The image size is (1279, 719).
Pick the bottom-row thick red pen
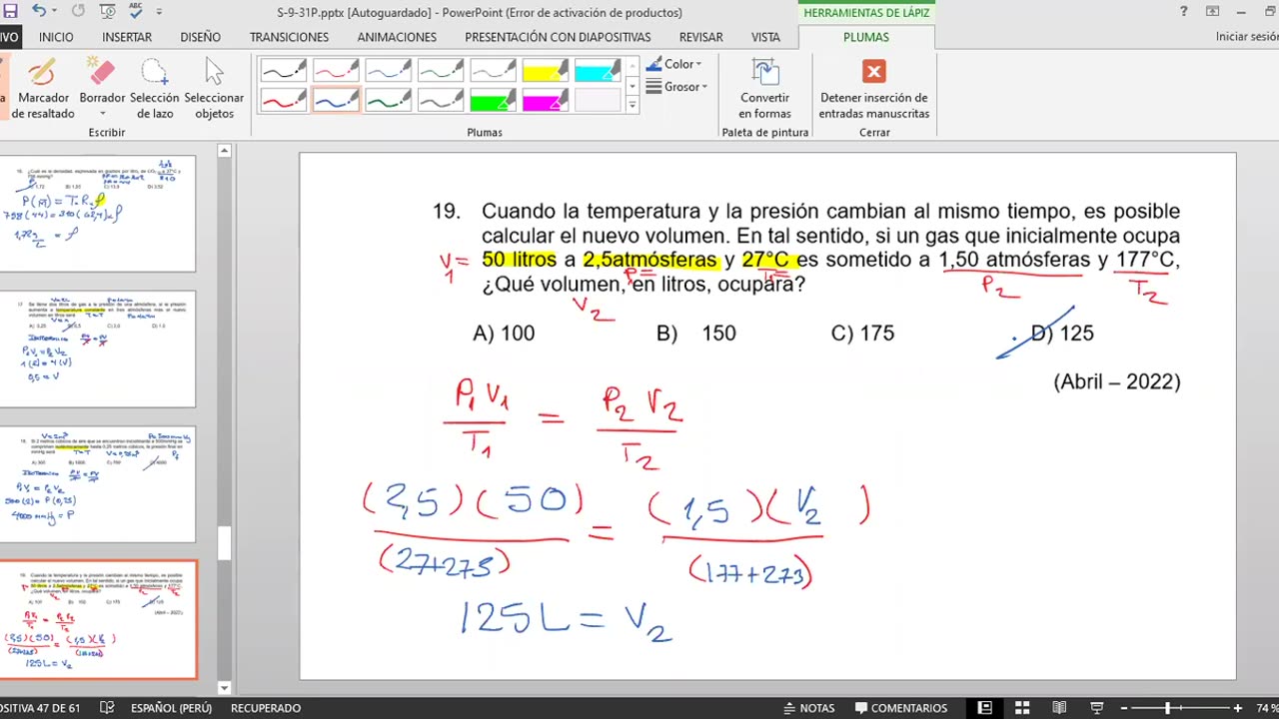(x=284, y=100)
